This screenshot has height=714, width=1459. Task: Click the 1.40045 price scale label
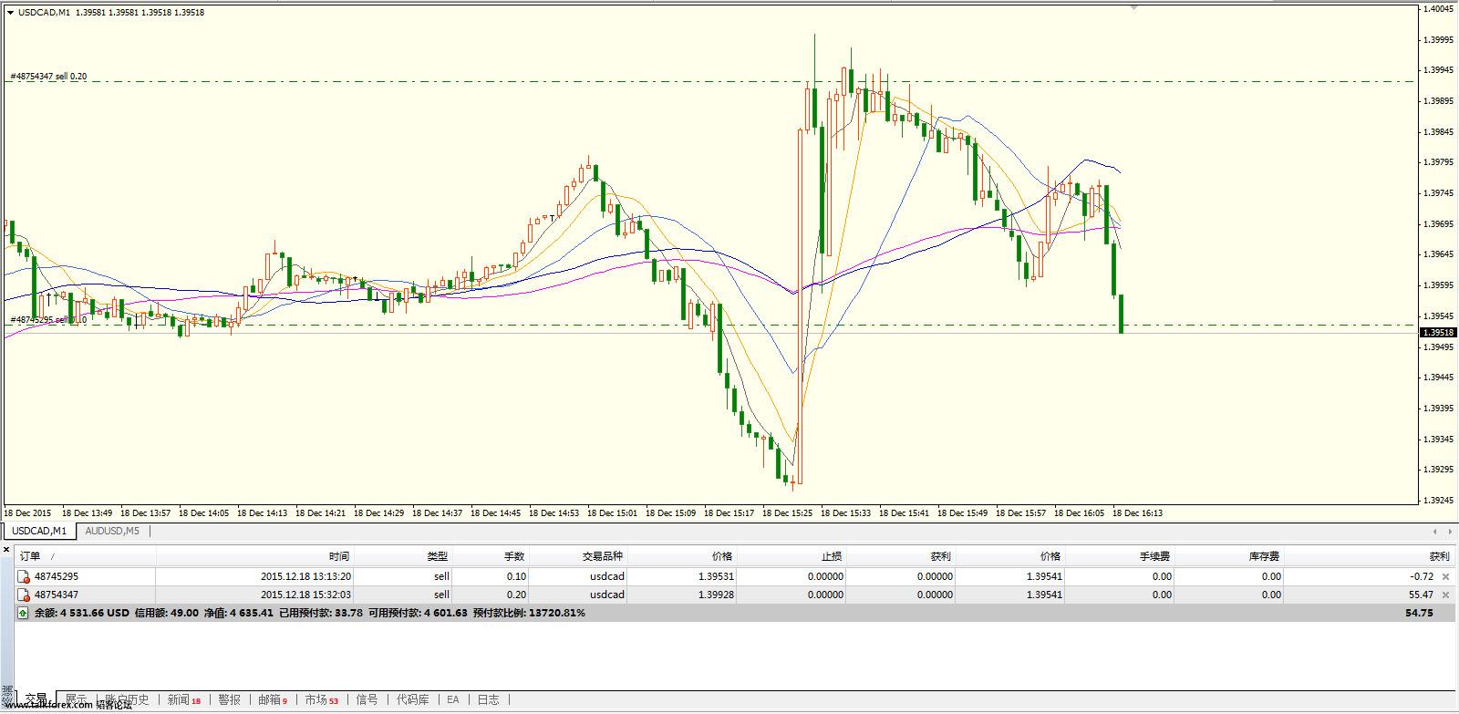pyautogui.click(x=1437, y=9)
